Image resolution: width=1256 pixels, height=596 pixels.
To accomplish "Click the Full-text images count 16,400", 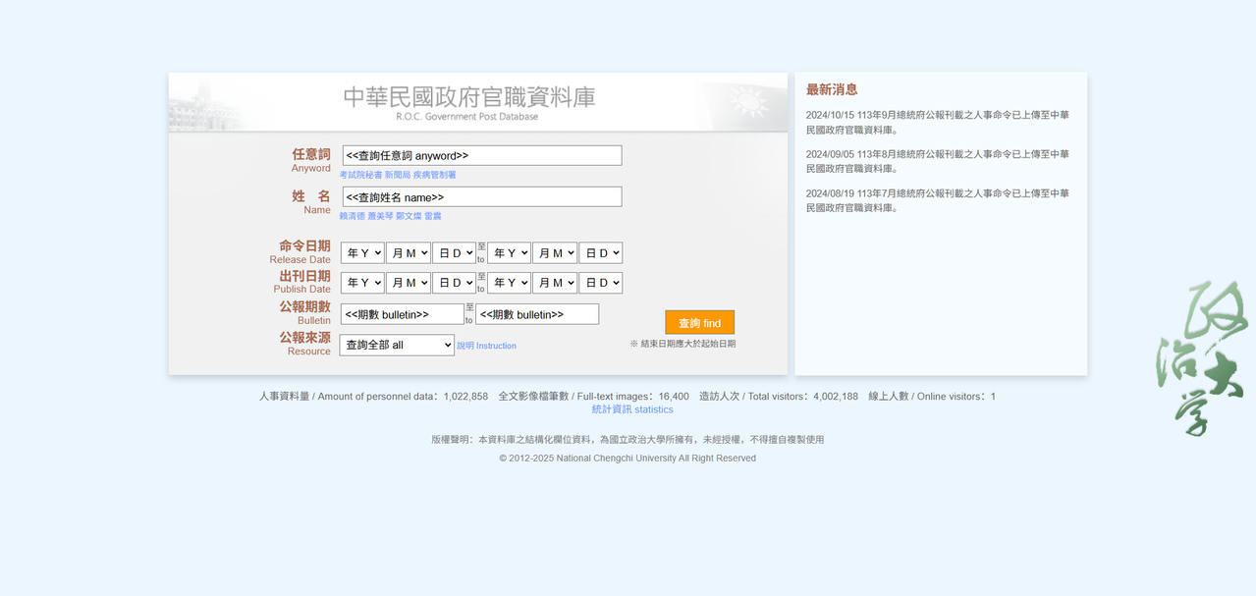I will pyautogui.click(x=674, y=397).
